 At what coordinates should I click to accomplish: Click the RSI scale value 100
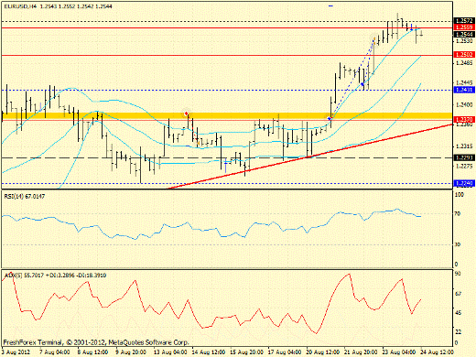coord(459,194)
